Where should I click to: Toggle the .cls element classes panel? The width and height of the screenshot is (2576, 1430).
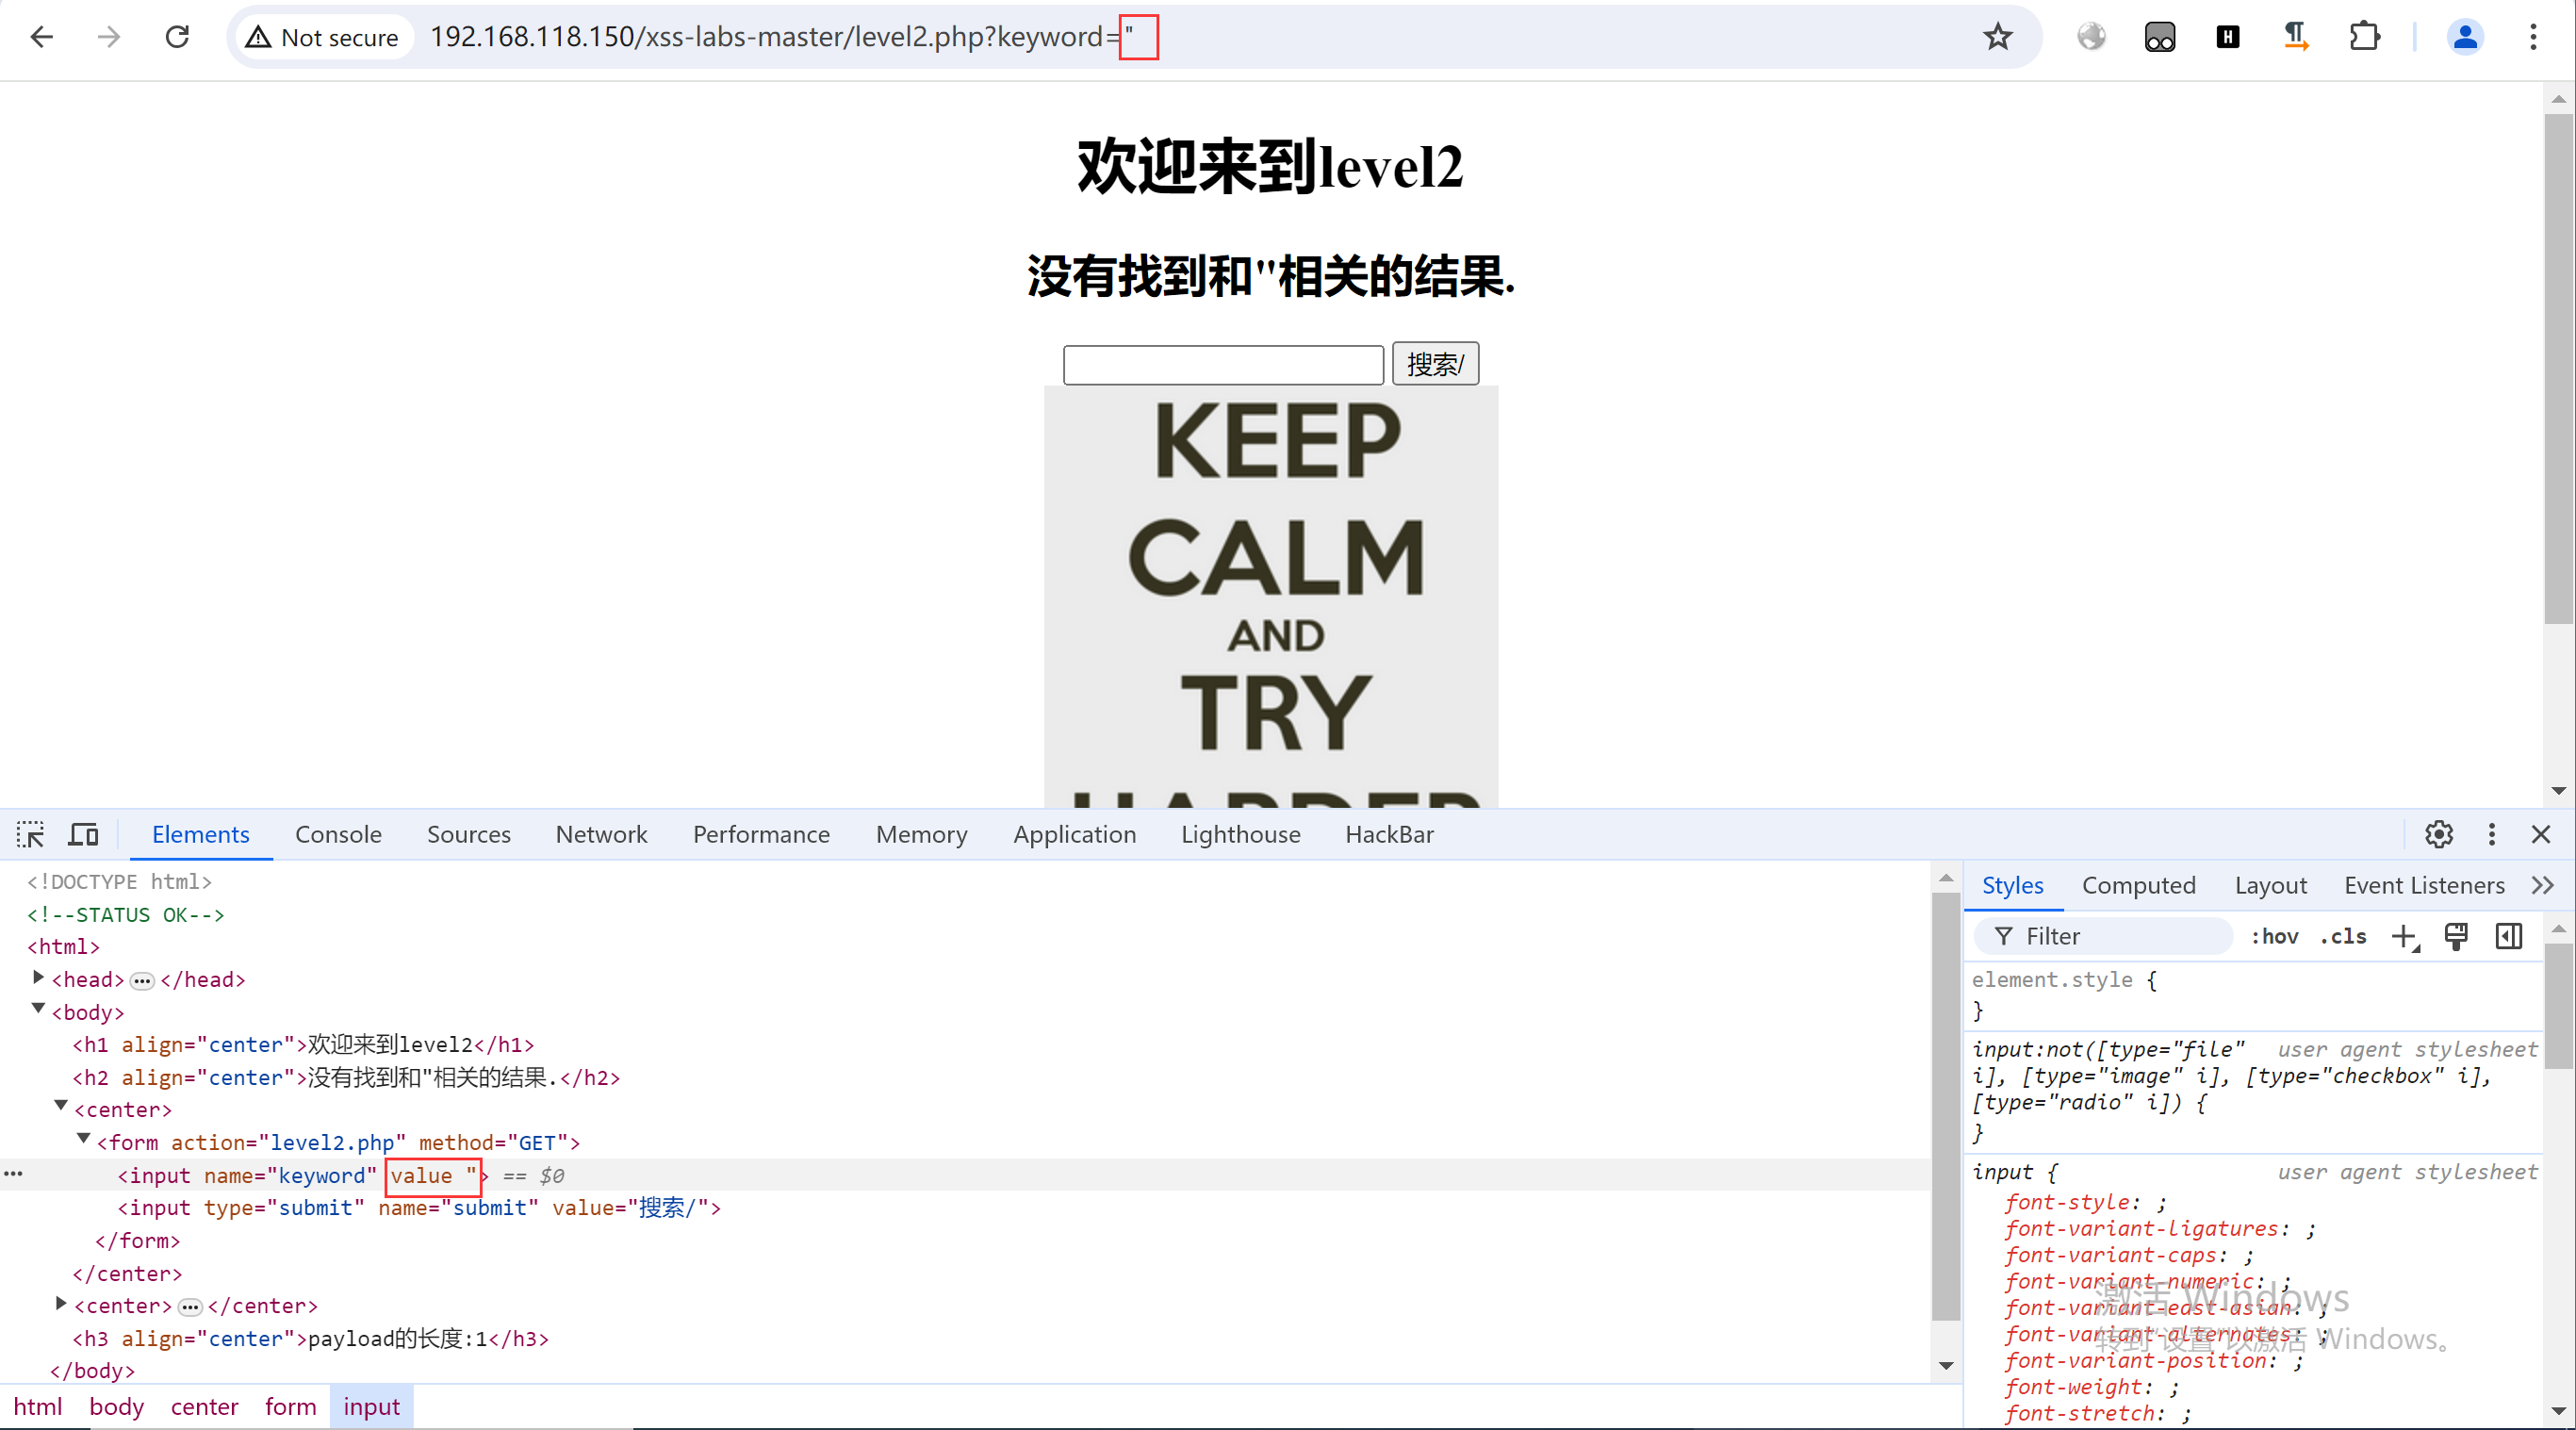point(2343,936)
